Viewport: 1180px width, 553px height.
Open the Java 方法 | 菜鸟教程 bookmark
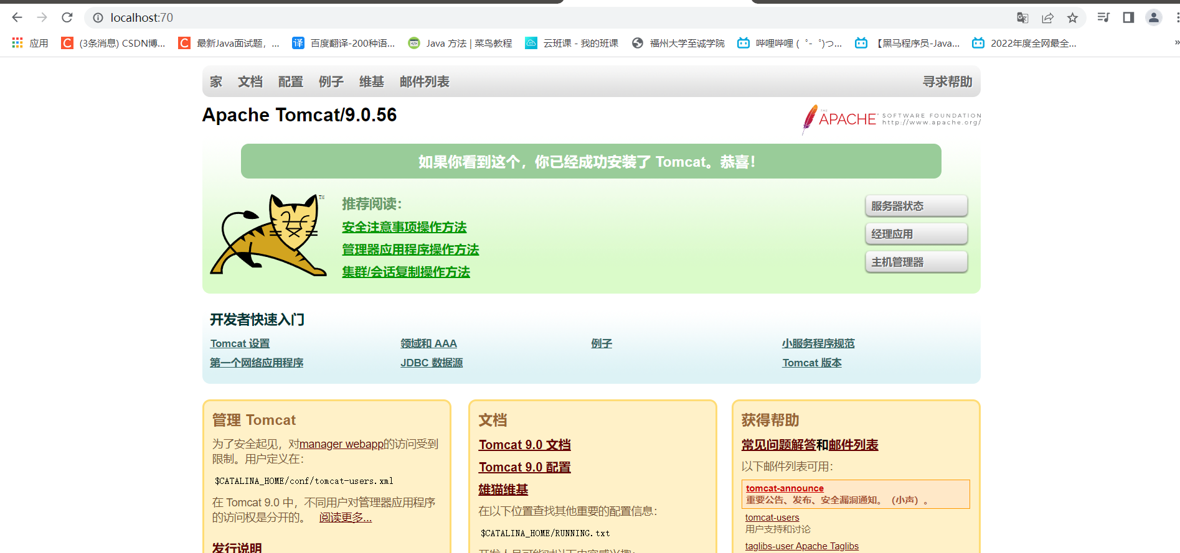(460, 43)
